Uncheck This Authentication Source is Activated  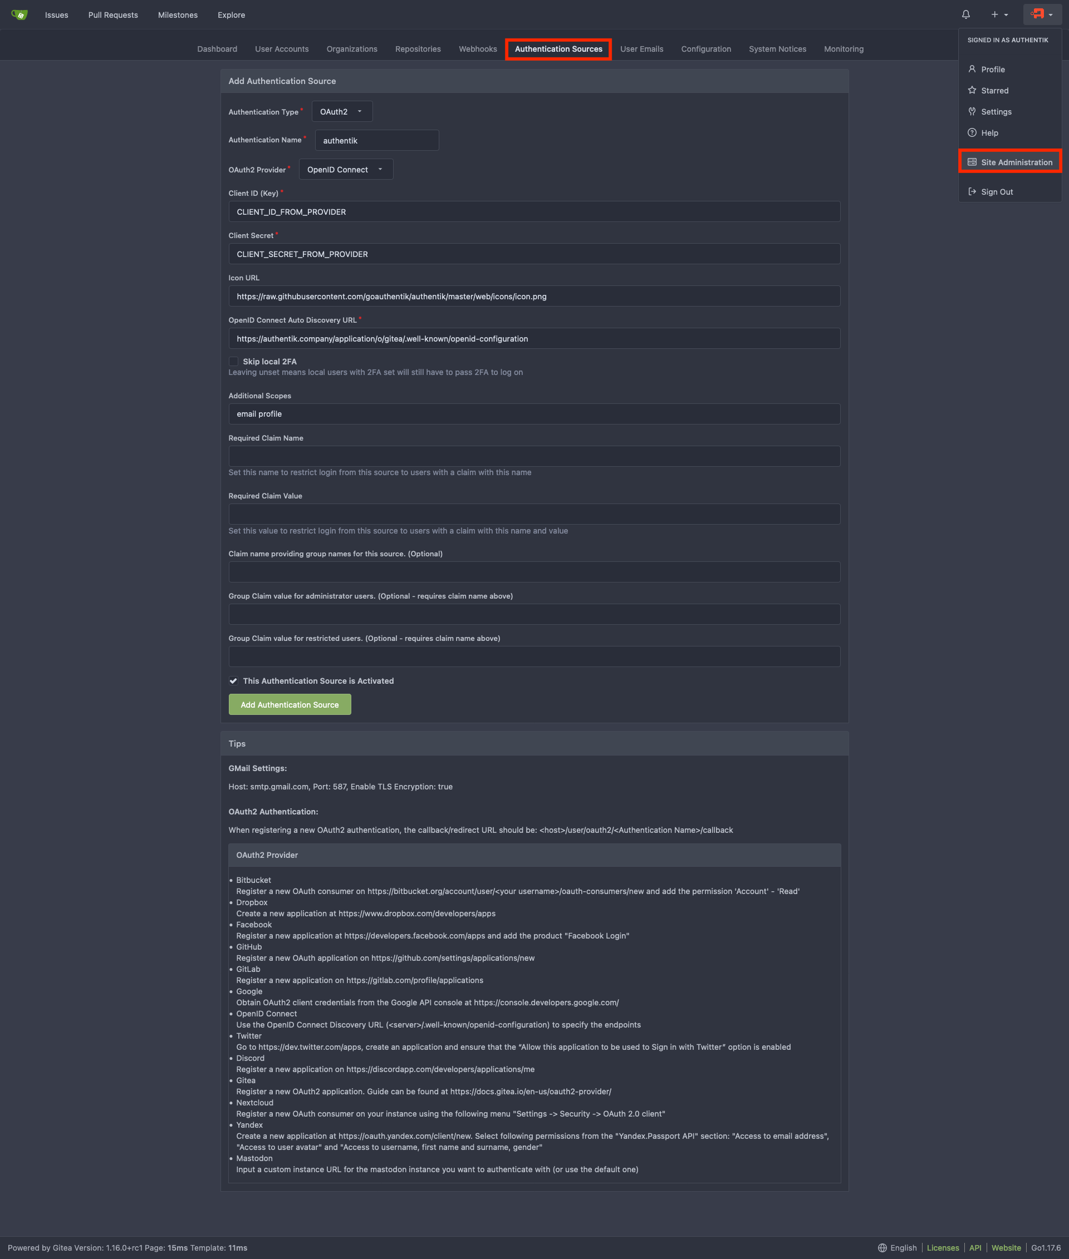[x=233, y=680]
